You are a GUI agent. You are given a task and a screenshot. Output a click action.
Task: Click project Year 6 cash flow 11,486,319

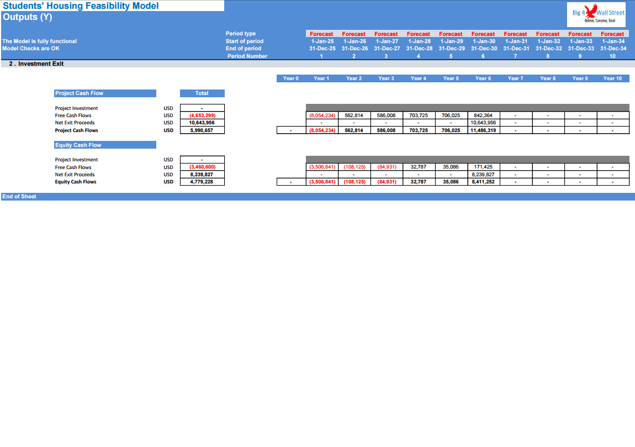(484, 130)
